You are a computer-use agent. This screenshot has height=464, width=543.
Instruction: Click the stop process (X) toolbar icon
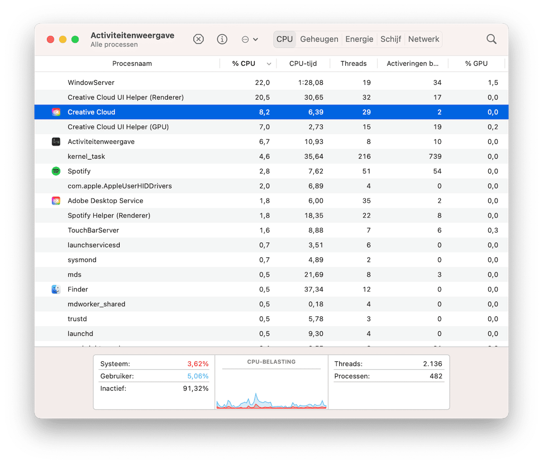coord(198,39)
